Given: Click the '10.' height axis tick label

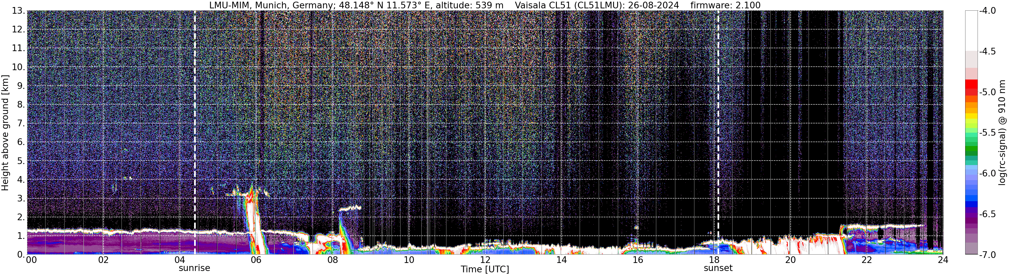Looking at the screenshot, I should tap(18, 67).
